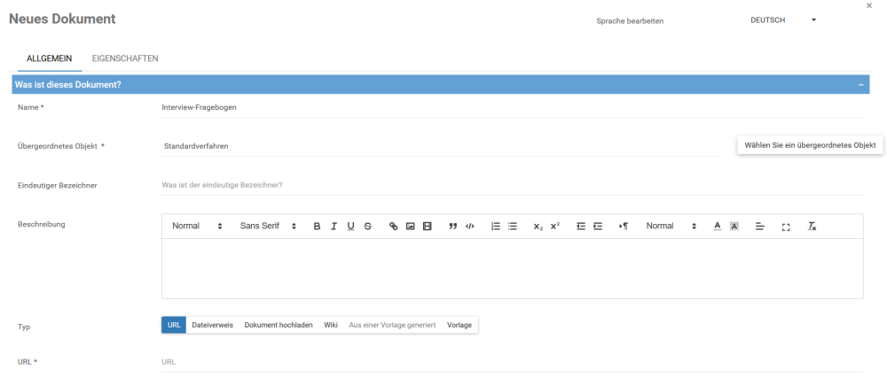
Task: Select Dateiverweis as document type
Action: 213,325
